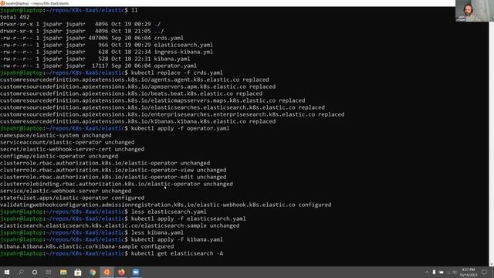The image size is (494, 278).
Task: Select operator.yaml in the file listing
Action: [175, 66]
